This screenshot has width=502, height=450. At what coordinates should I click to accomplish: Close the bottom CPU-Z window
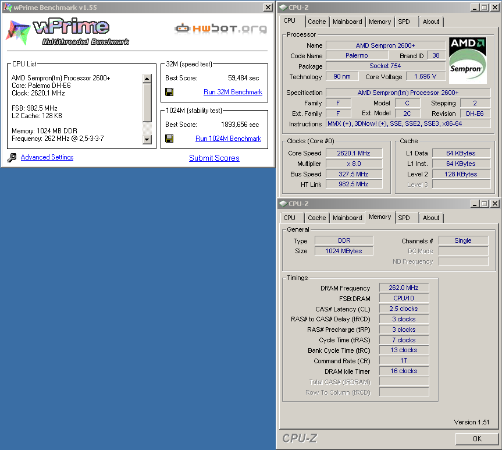(x=494, y=204)
